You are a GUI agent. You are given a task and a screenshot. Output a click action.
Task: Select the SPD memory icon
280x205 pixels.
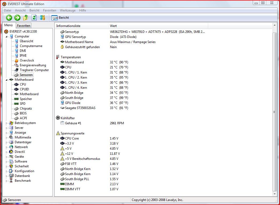(x=16, y=104)
